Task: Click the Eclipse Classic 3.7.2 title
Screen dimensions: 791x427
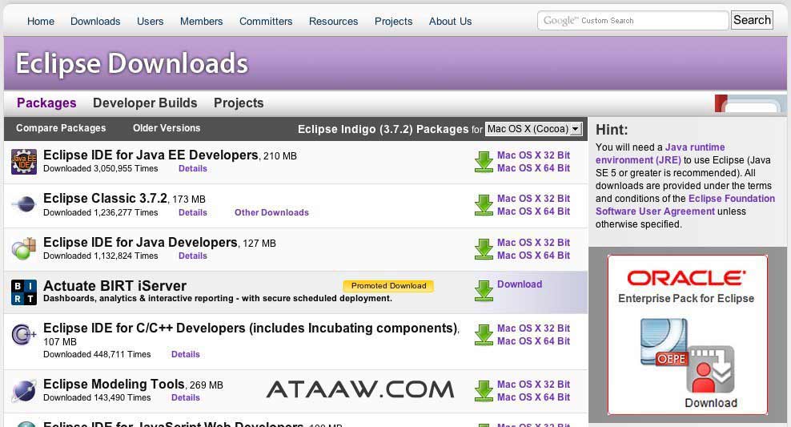Action: click(x=105, y=199)
